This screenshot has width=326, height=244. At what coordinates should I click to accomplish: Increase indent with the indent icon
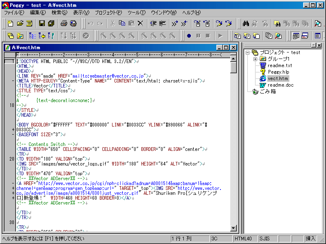pyautogui.click(x=153, y=24)
